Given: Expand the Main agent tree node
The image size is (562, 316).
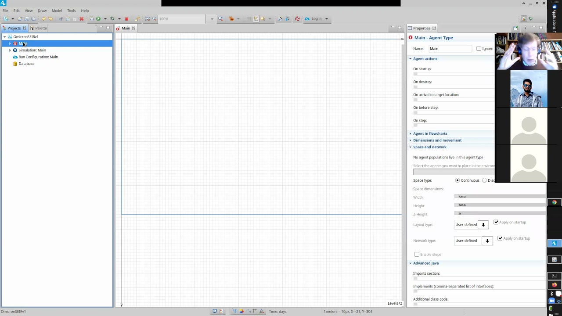Looking at the screenshot, I should point(10,43).
